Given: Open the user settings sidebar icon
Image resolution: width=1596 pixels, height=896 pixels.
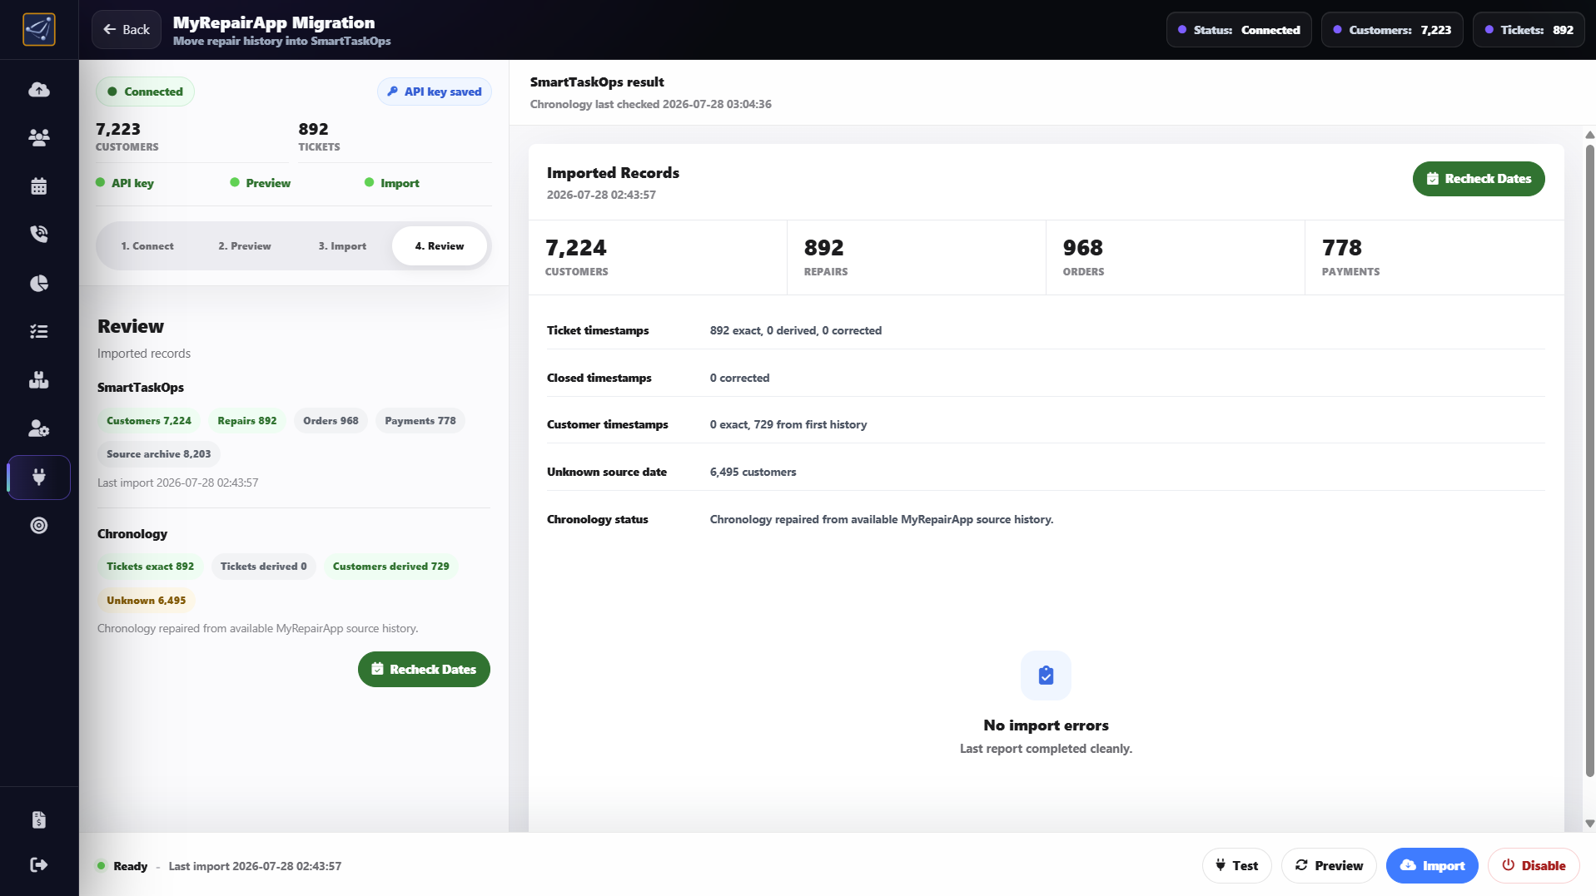Looking at the screenshot, I should (x=39, y=428).
